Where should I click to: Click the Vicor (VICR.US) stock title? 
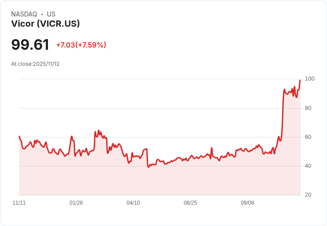pyautogui.click(x=45, y=24)
